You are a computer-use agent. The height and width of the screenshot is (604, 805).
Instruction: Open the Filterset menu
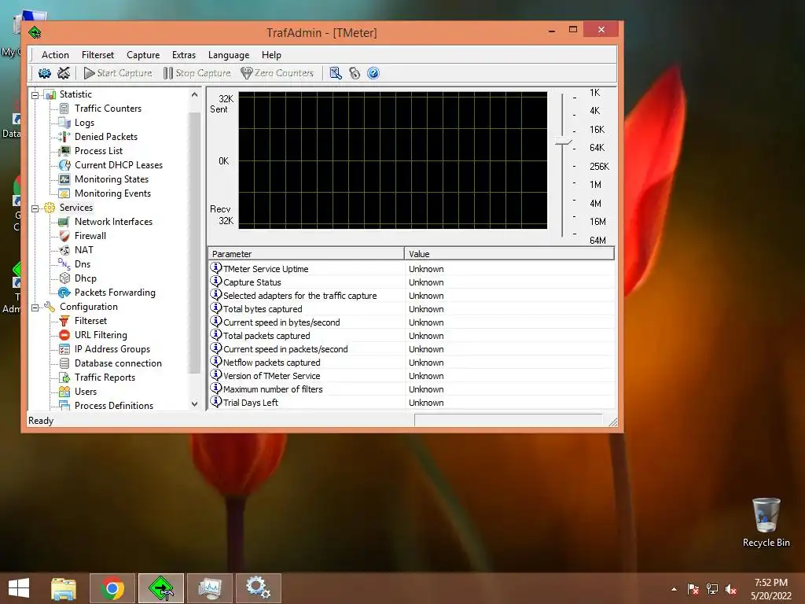(97, 55)
